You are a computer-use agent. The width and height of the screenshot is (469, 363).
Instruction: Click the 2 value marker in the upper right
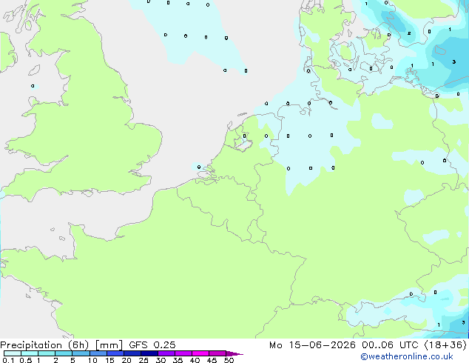(x=409, y=33)
